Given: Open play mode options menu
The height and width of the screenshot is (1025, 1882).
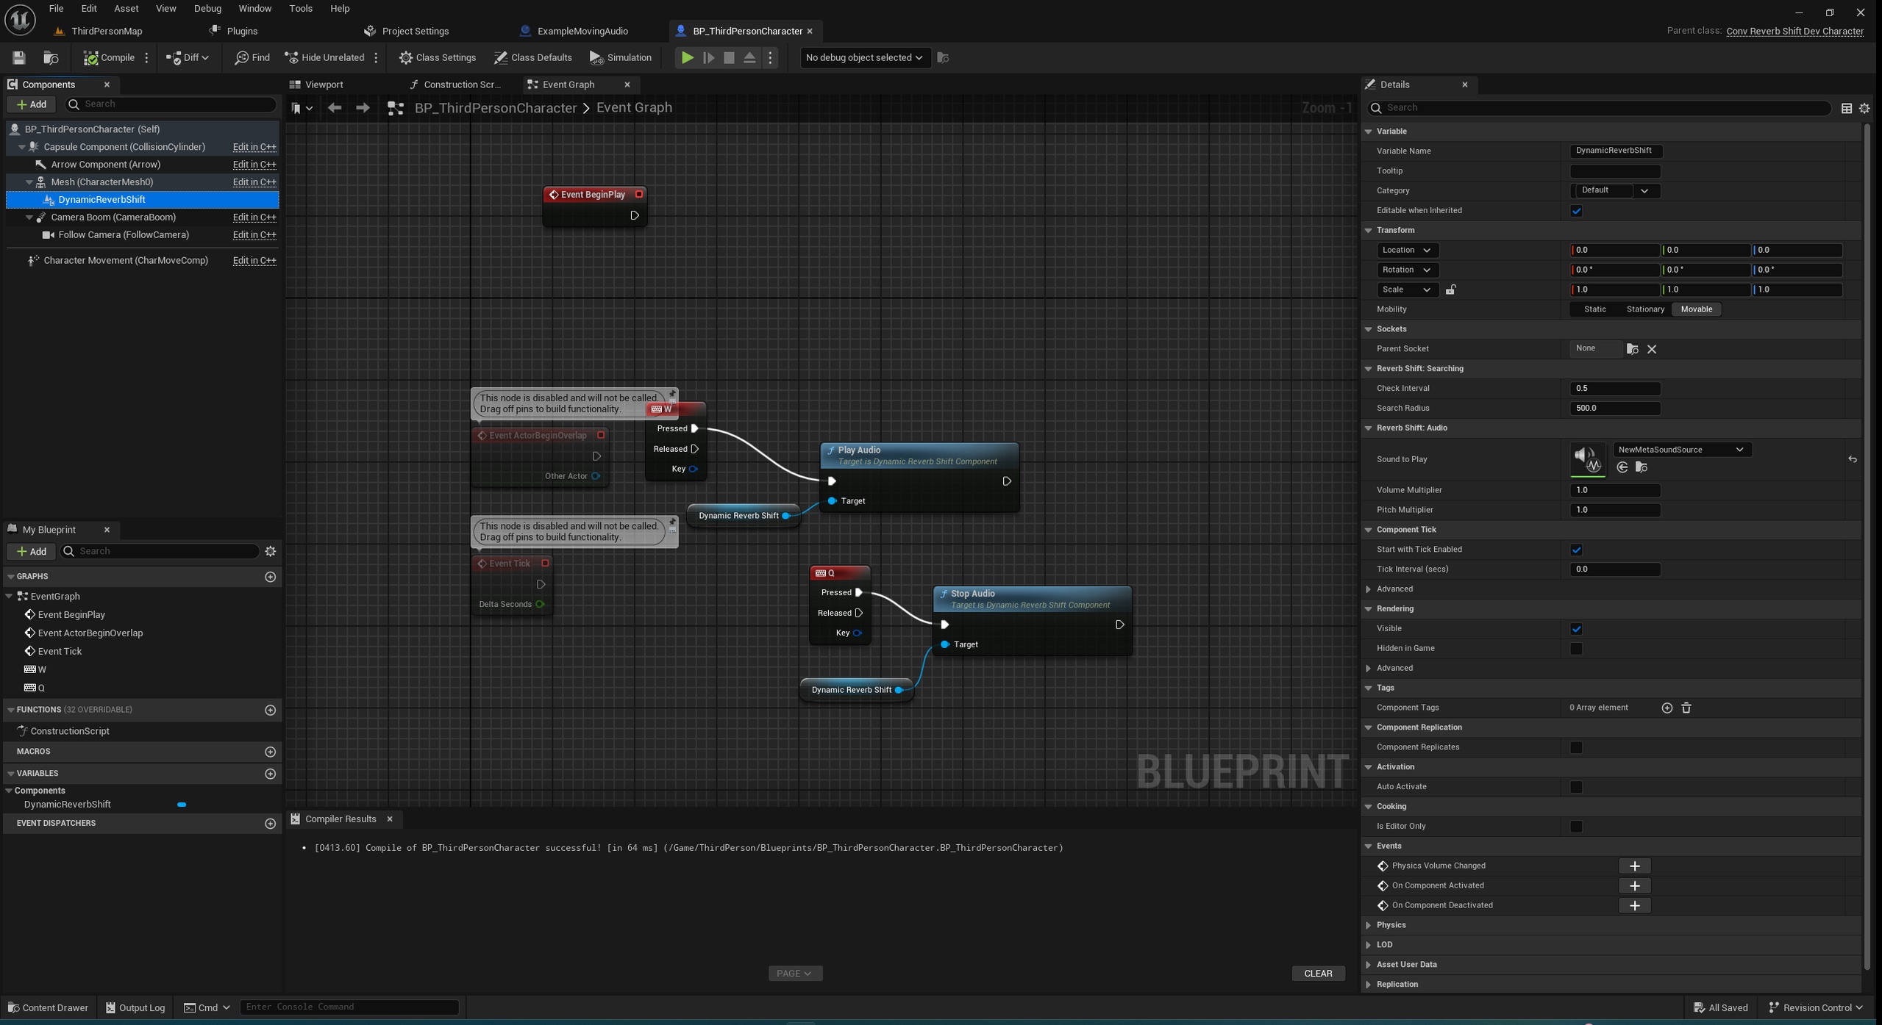Looking at the screenshot, I should pos(770,57).
